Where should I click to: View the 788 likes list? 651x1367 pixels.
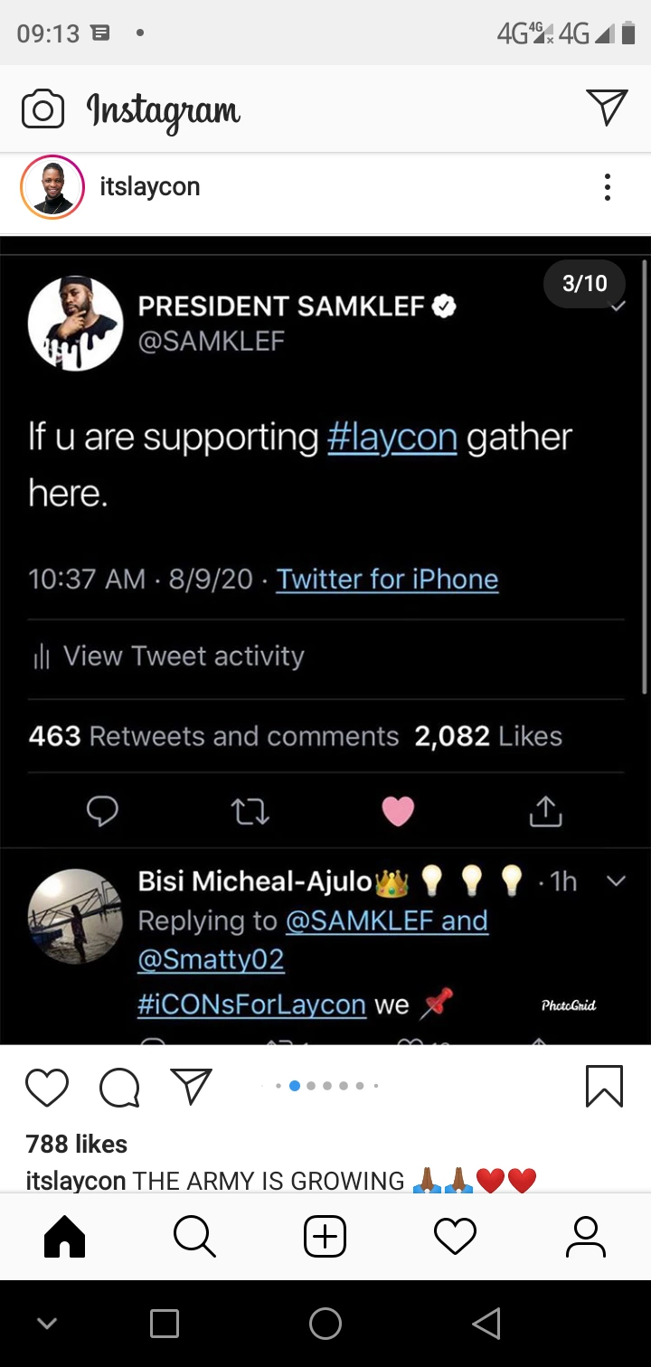[x=77, y=1144]
